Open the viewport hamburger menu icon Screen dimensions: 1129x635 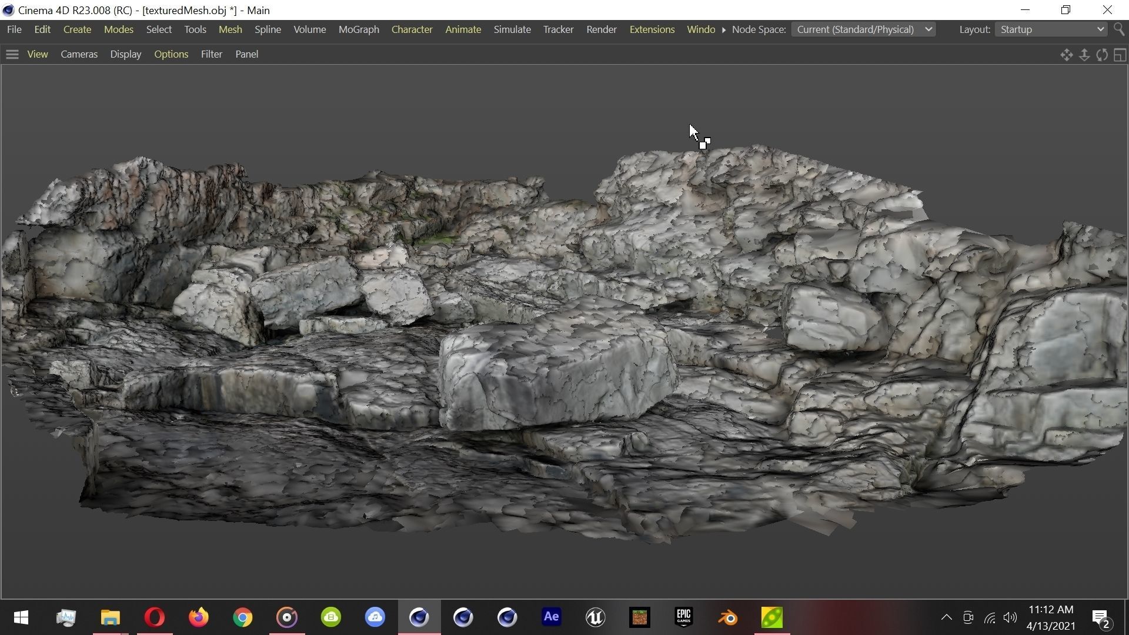coord(12,54)
